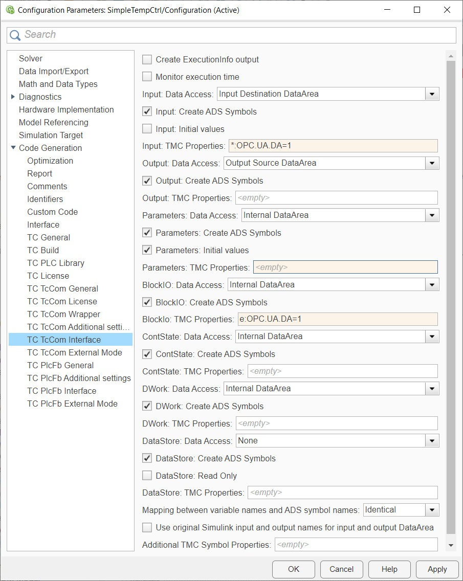Click Output: TMC Properties input field
The width and height of the screenshot is (463, 581).
[x=336, y=198]
